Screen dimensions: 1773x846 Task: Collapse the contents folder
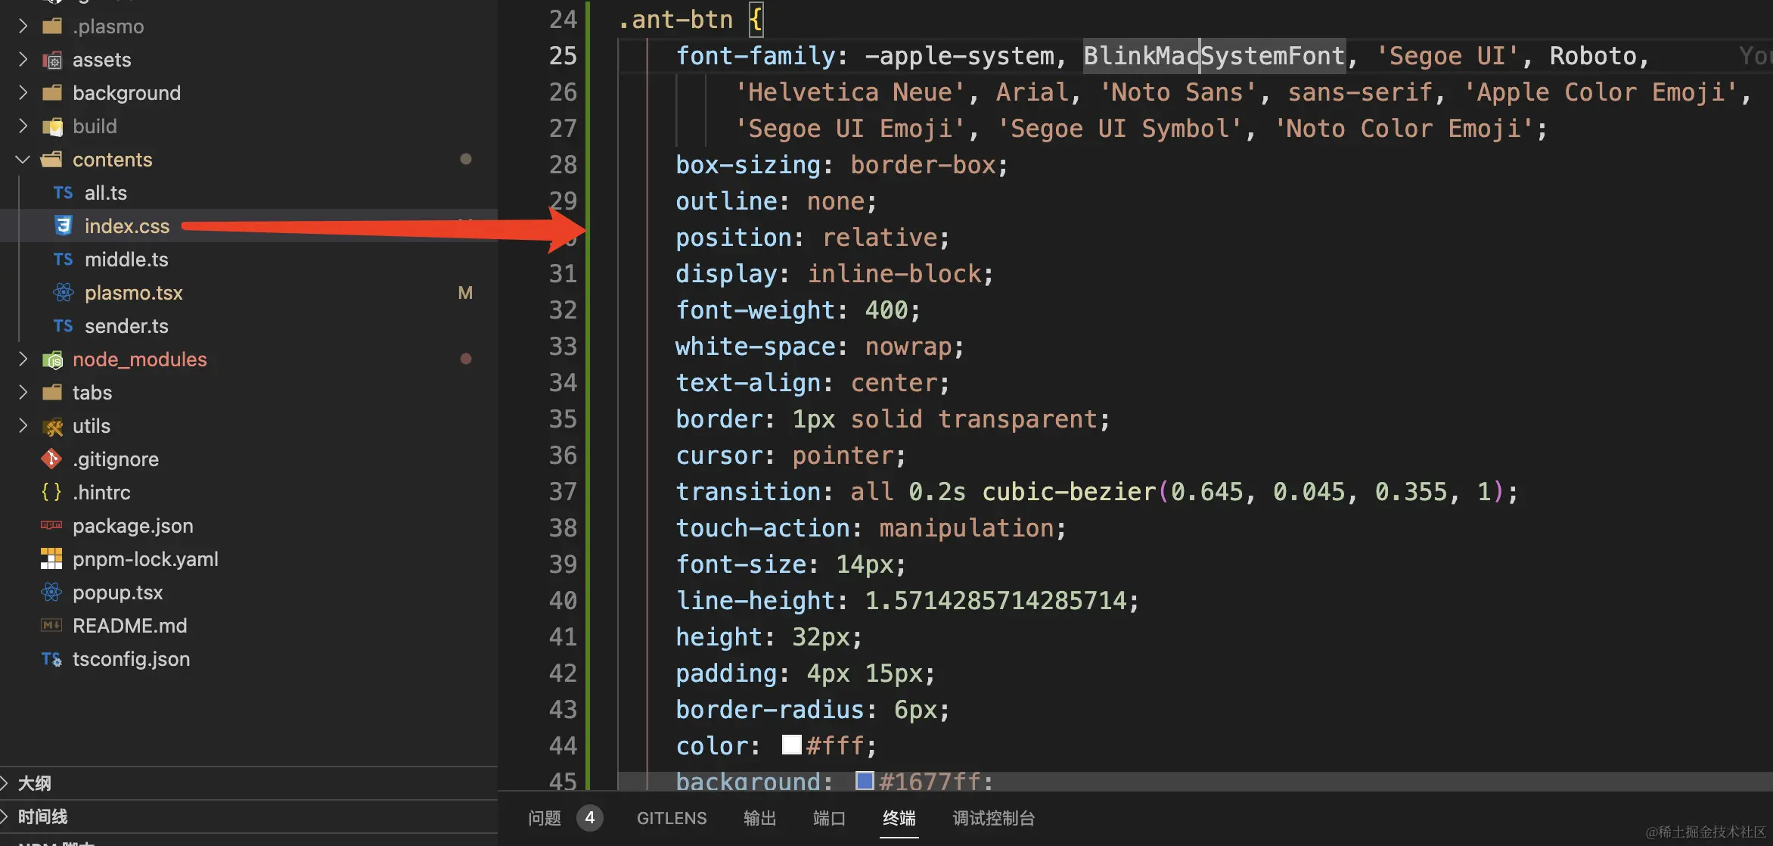[23, 159]
